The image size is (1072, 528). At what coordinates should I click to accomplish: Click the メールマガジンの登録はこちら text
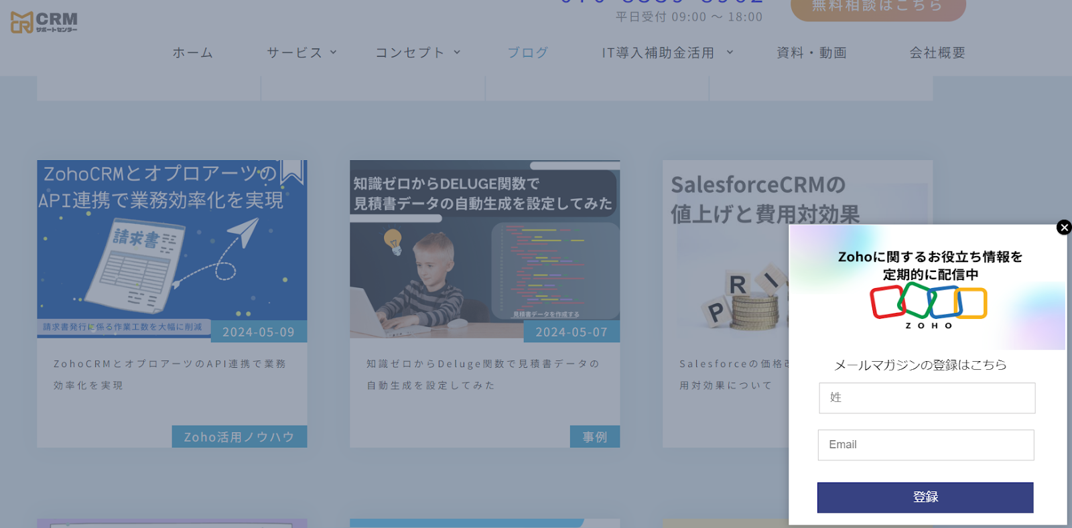(x=921, y=365)
